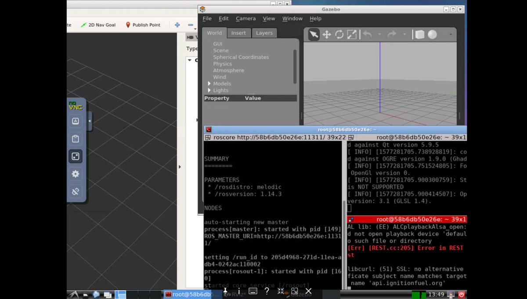Switch to the Insert tab in Gazebo
527x299 pixels.
pos(238,33)
